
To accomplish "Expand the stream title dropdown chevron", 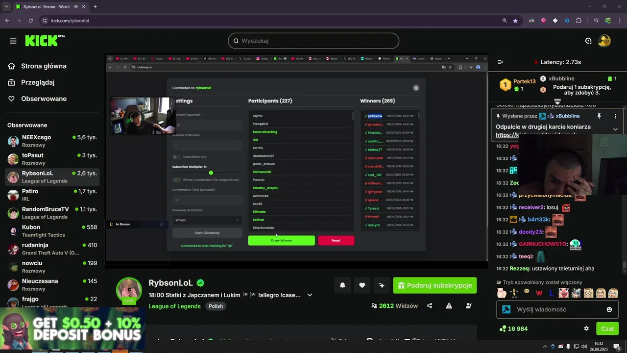I will pos(310,295).
